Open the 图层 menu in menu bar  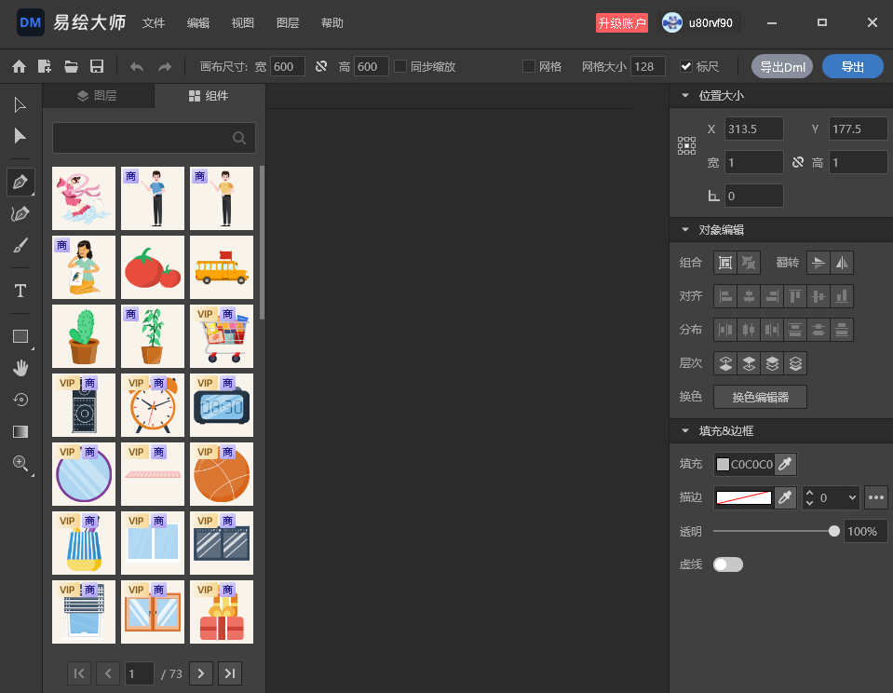(x=288, y=22)
